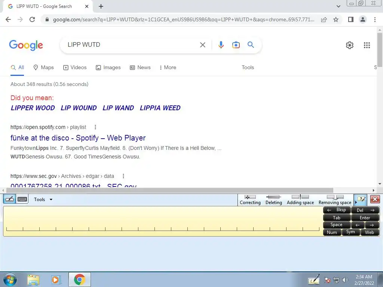Expand the gesture demos arrow

tap(356, 202)
